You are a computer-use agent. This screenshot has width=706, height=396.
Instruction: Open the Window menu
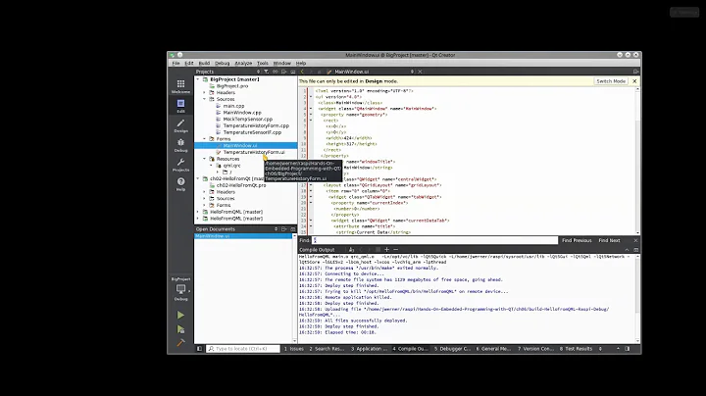281,63
